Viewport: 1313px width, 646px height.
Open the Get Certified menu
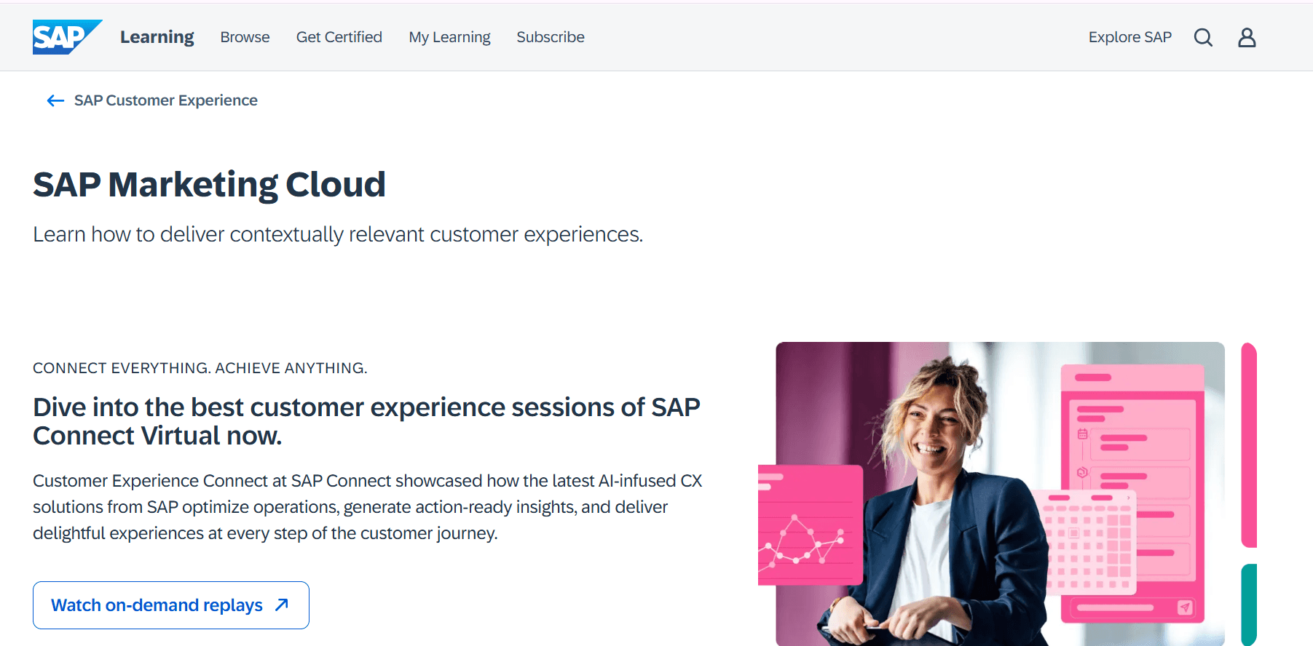point(339,36)
